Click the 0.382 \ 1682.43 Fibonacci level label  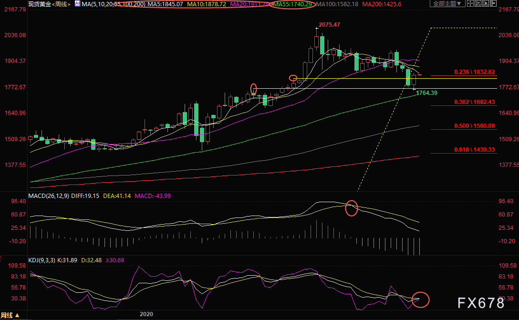coord(475,102)
